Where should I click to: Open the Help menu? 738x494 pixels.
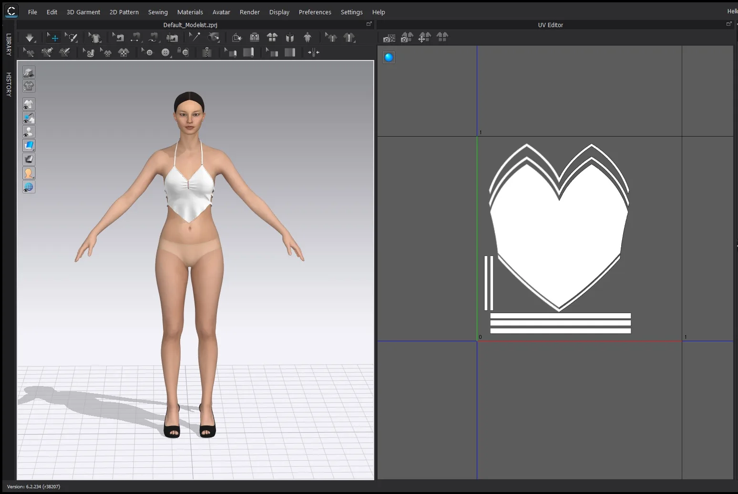(379, 12)
